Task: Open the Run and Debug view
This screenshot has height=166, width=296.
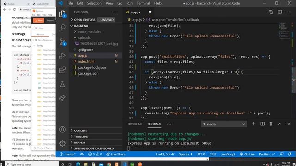Action: (x=62, y=56)
